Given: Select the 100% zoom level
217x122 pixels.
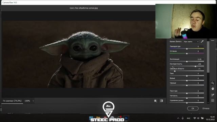Looking at the screenshot, I should (x=27, y=101).
